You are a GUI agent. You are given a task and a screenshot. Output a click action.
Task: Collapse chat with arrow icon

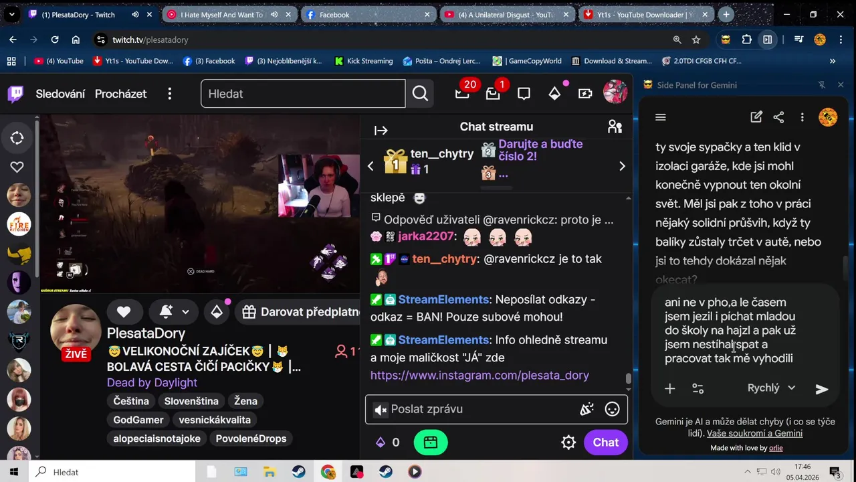click(x=381, y=131)
